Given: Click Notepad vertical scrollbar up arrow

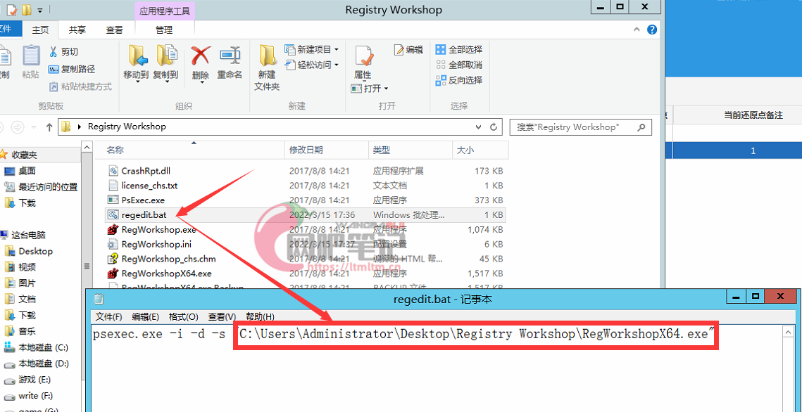Looking at the screenshot, I should coord(788,331).
